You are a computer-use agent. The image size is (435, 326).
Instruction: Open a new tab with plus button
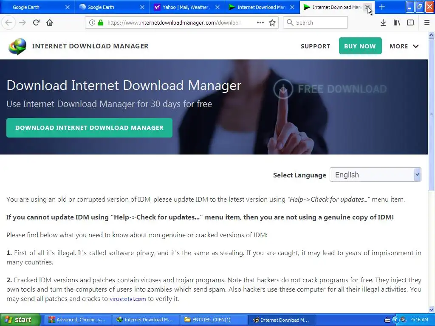382,7
